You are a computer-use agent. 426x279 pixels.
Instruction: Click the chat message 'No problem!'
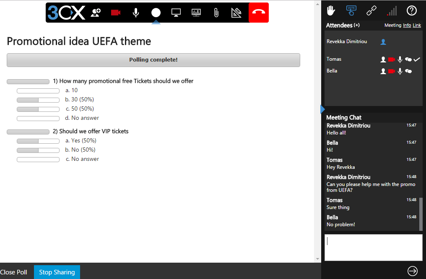341,225
